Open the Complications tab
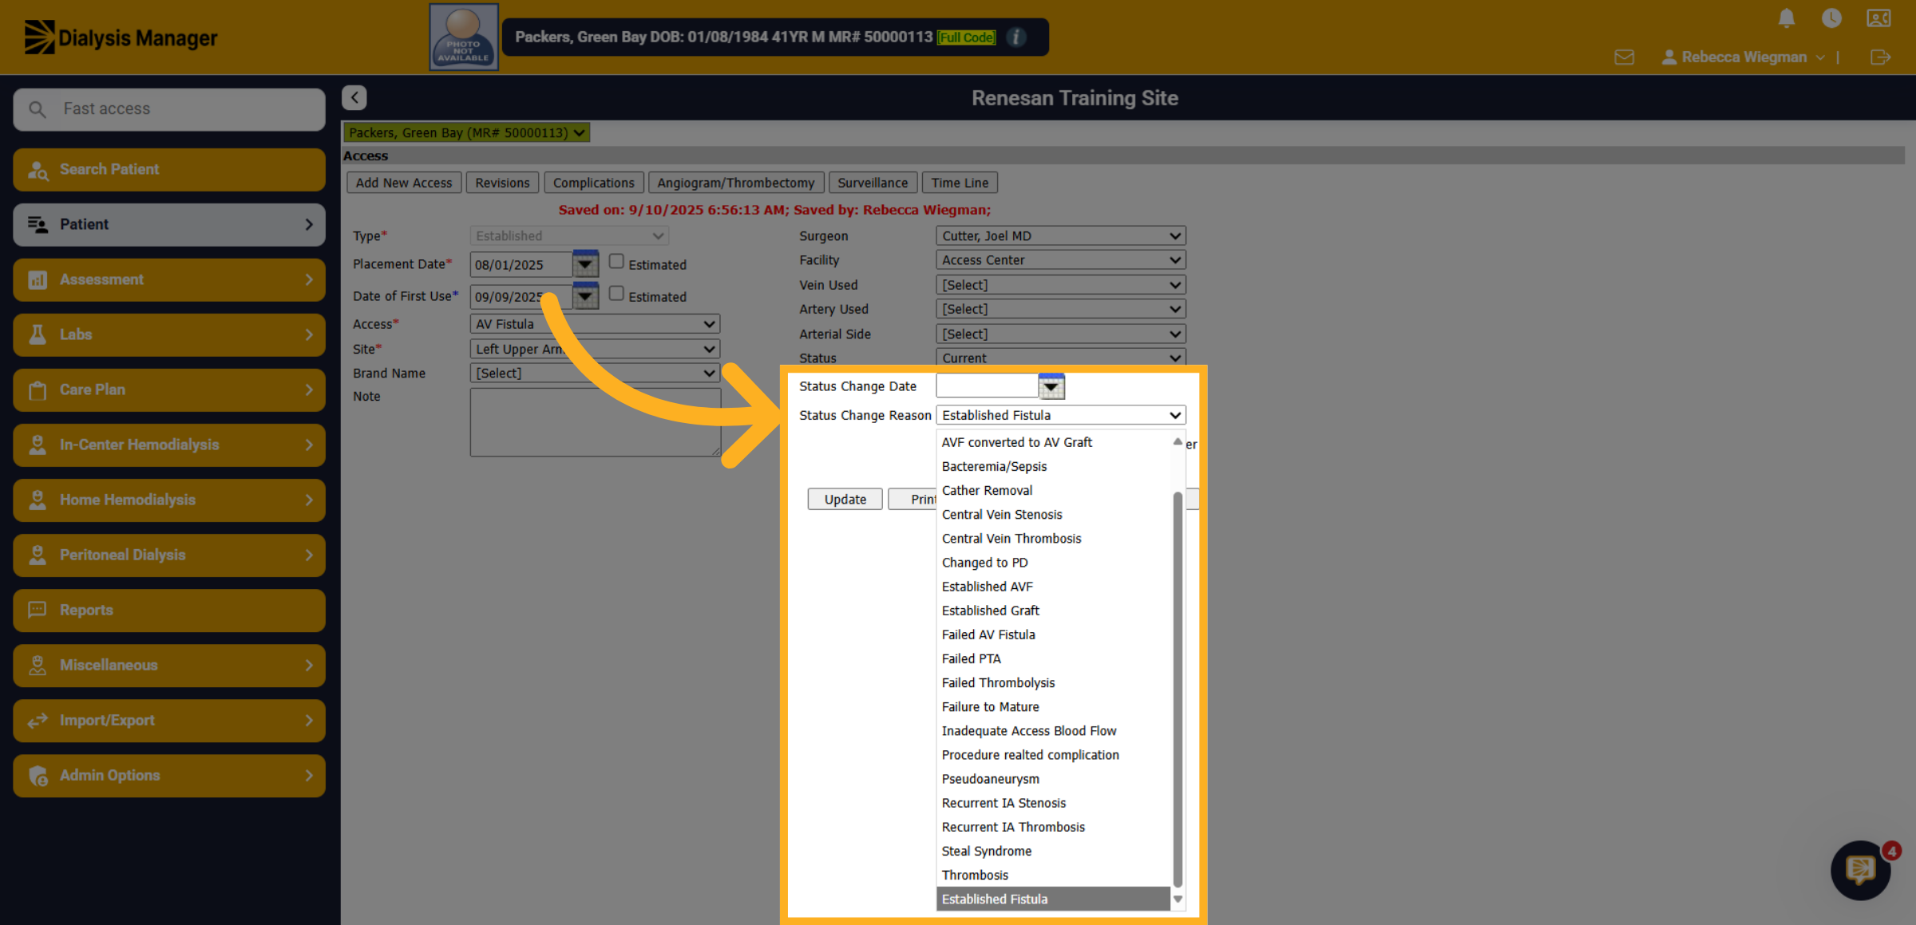 (x=593, y=183)
